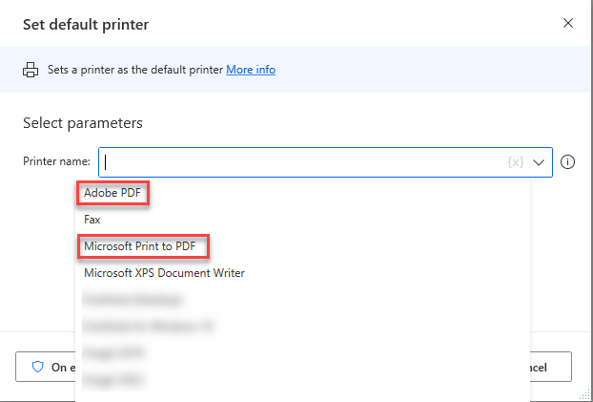Select Adobe PDF from the printer list
This screenshot has height=402, width=593.
(x=112, y=193)
